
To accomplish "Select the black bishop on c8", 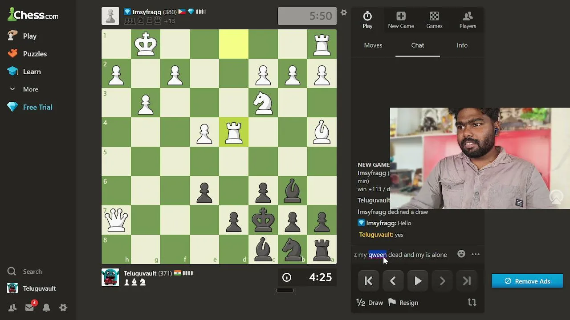I will click(x=263, y=249).
